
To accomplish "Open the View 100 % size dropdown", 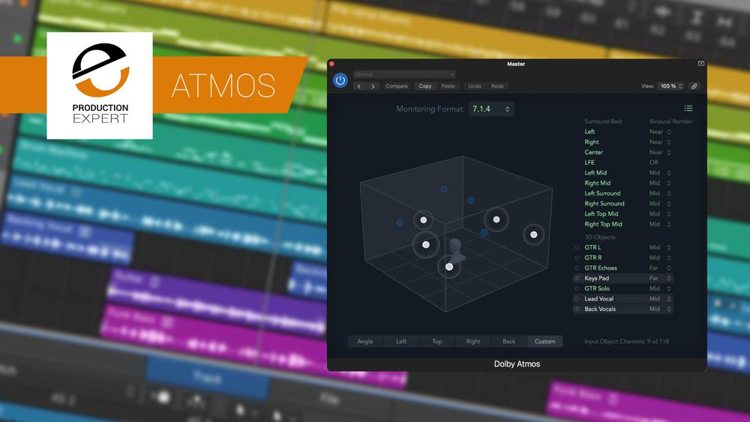I will click(671, 86).
